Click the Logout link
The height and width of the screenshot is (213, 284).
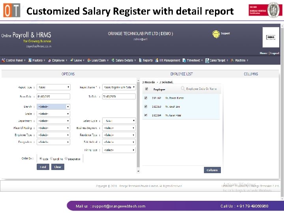point(275,53)
